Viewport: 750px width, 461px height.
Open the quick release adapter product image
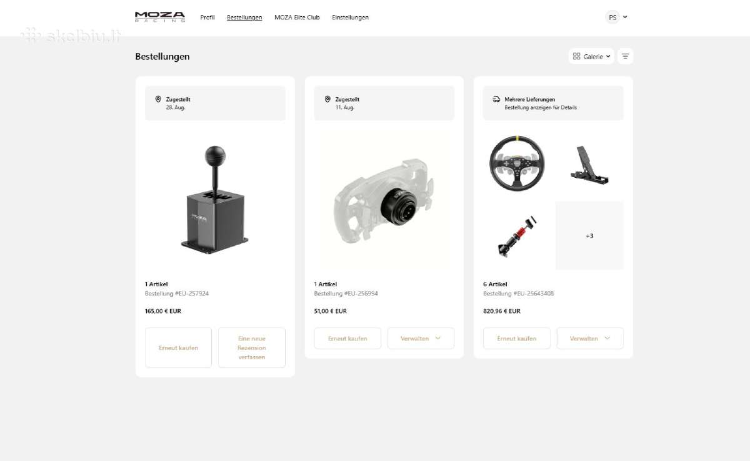(x=384, y=200)
